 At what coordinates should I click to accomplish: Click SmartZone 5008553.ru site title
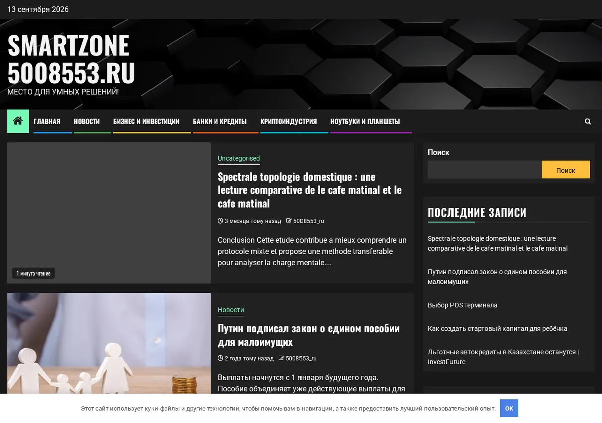pyautogui.click(x=71, y=59)
